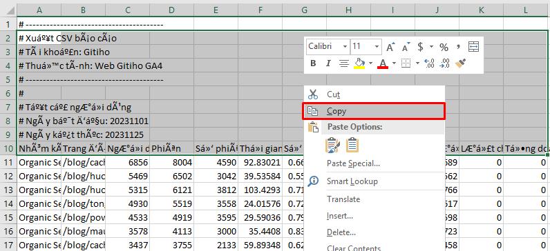Select column C header
This screenshot has width=550, height=251.
[x=127, y=11]
